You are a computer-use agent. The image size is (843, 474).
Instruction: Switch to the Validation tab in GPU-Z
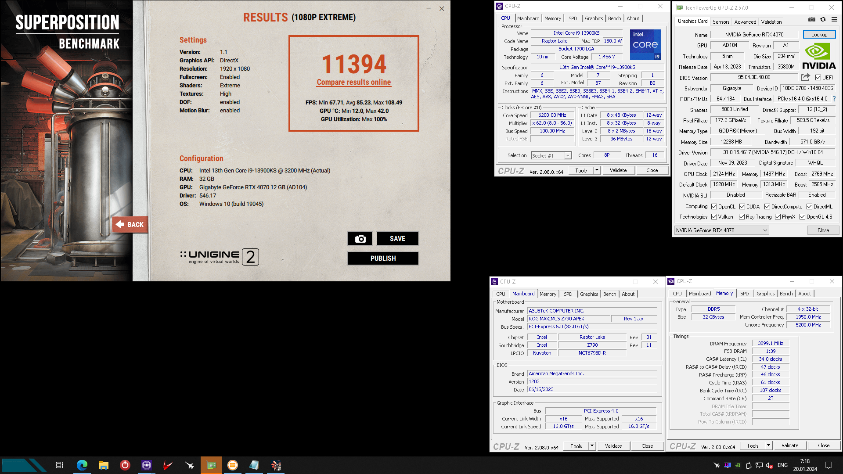(771, 22)
